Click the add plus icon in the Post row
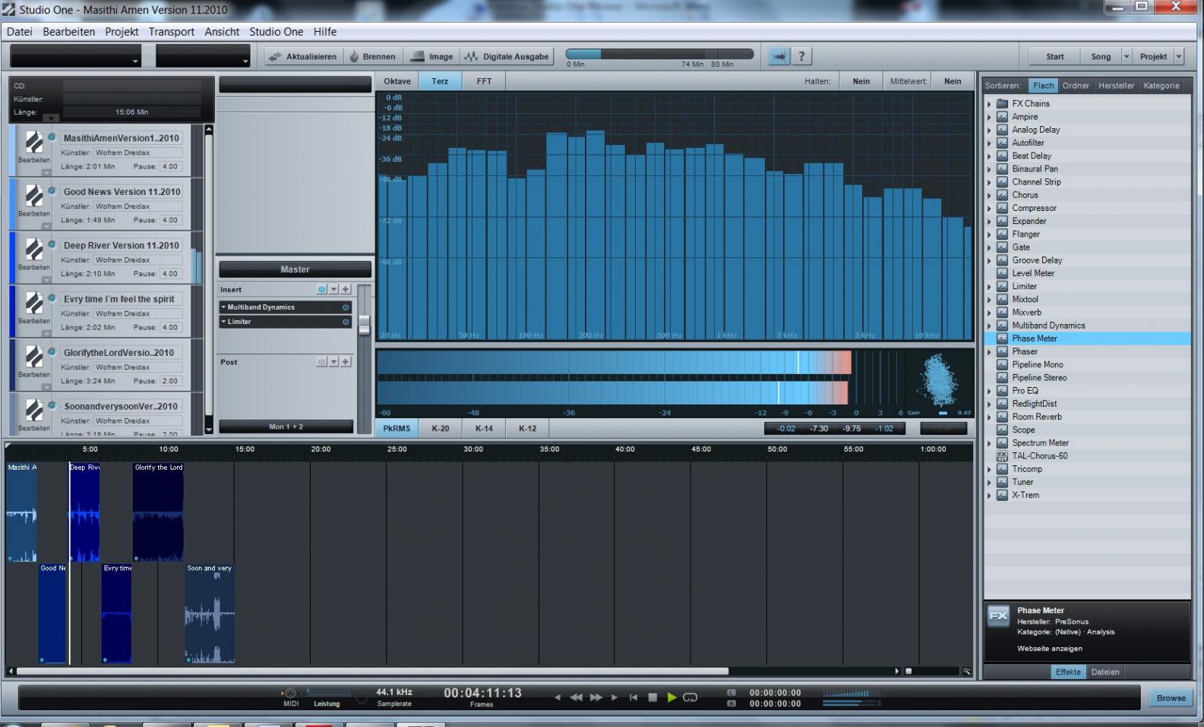 tap(346, 361)
